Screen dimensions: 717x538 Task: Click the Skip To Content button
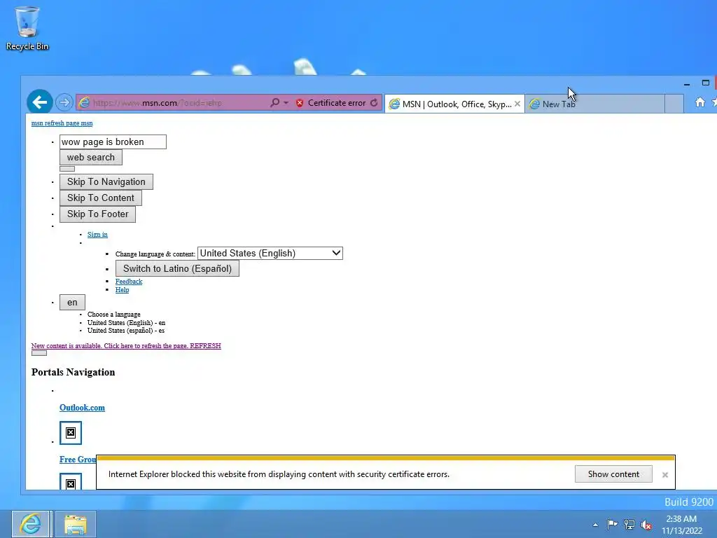click(101, 198)
